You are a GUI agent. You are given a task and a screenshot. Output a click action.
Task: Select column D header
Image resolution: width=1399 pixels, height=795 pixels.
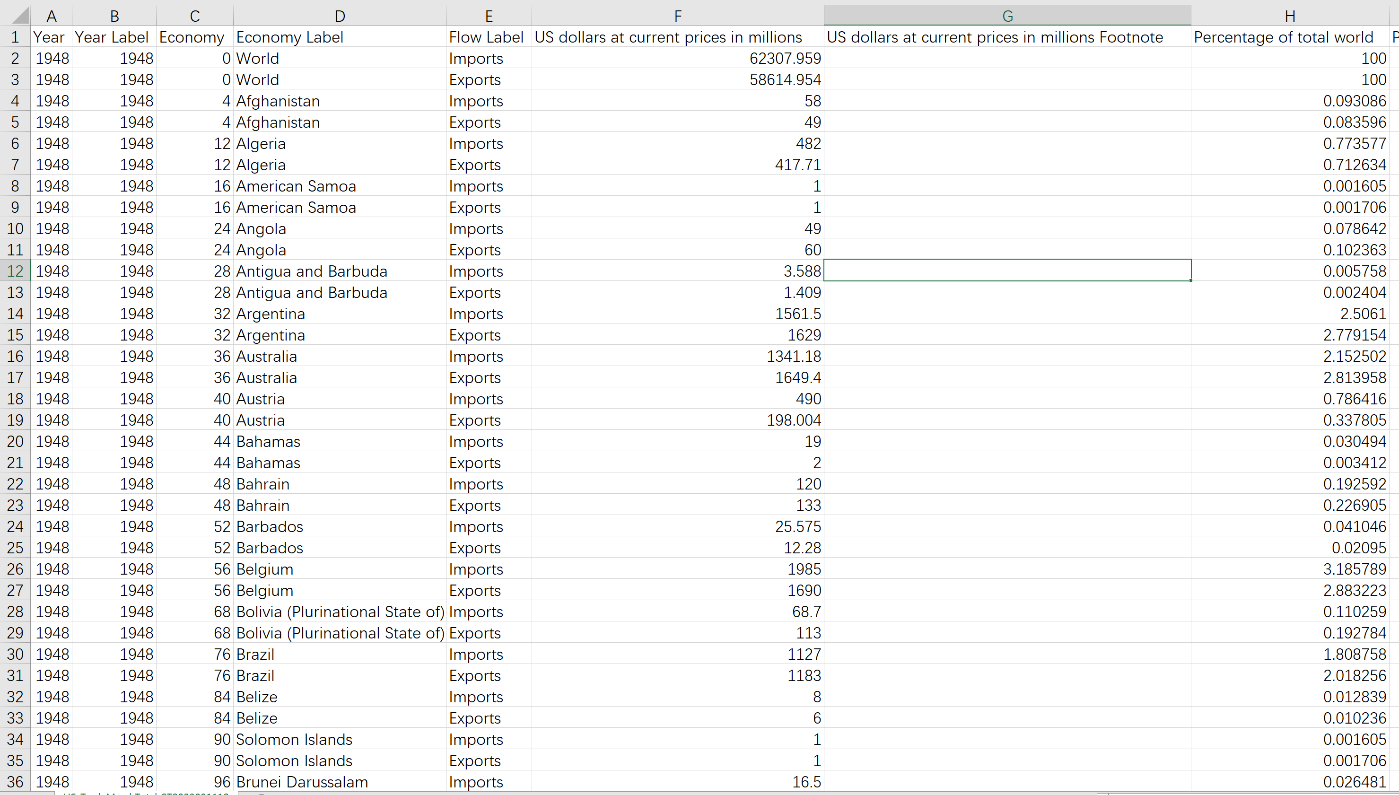(x=339, y=16)
